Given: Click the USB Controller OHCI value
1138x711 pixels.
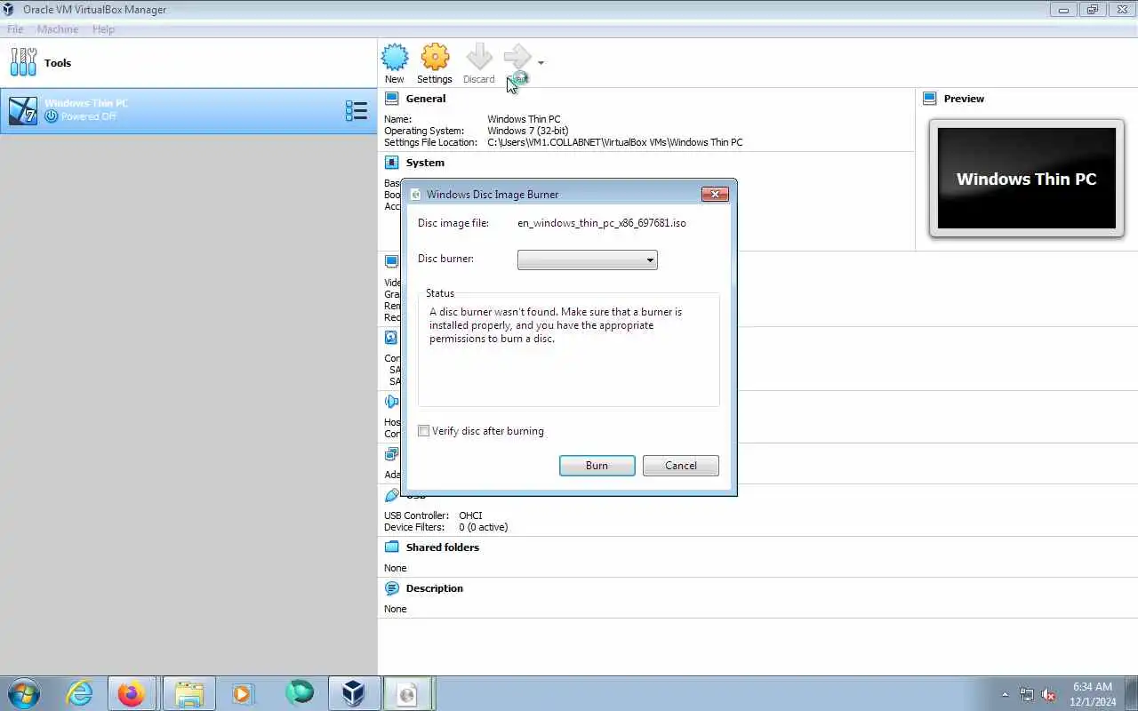Looking at the screenshot, I should point(470,515).
